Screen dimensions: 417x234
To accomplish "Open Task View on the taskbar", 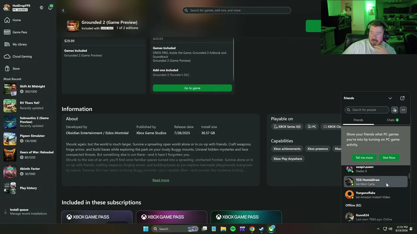I will tap(204, 229).
